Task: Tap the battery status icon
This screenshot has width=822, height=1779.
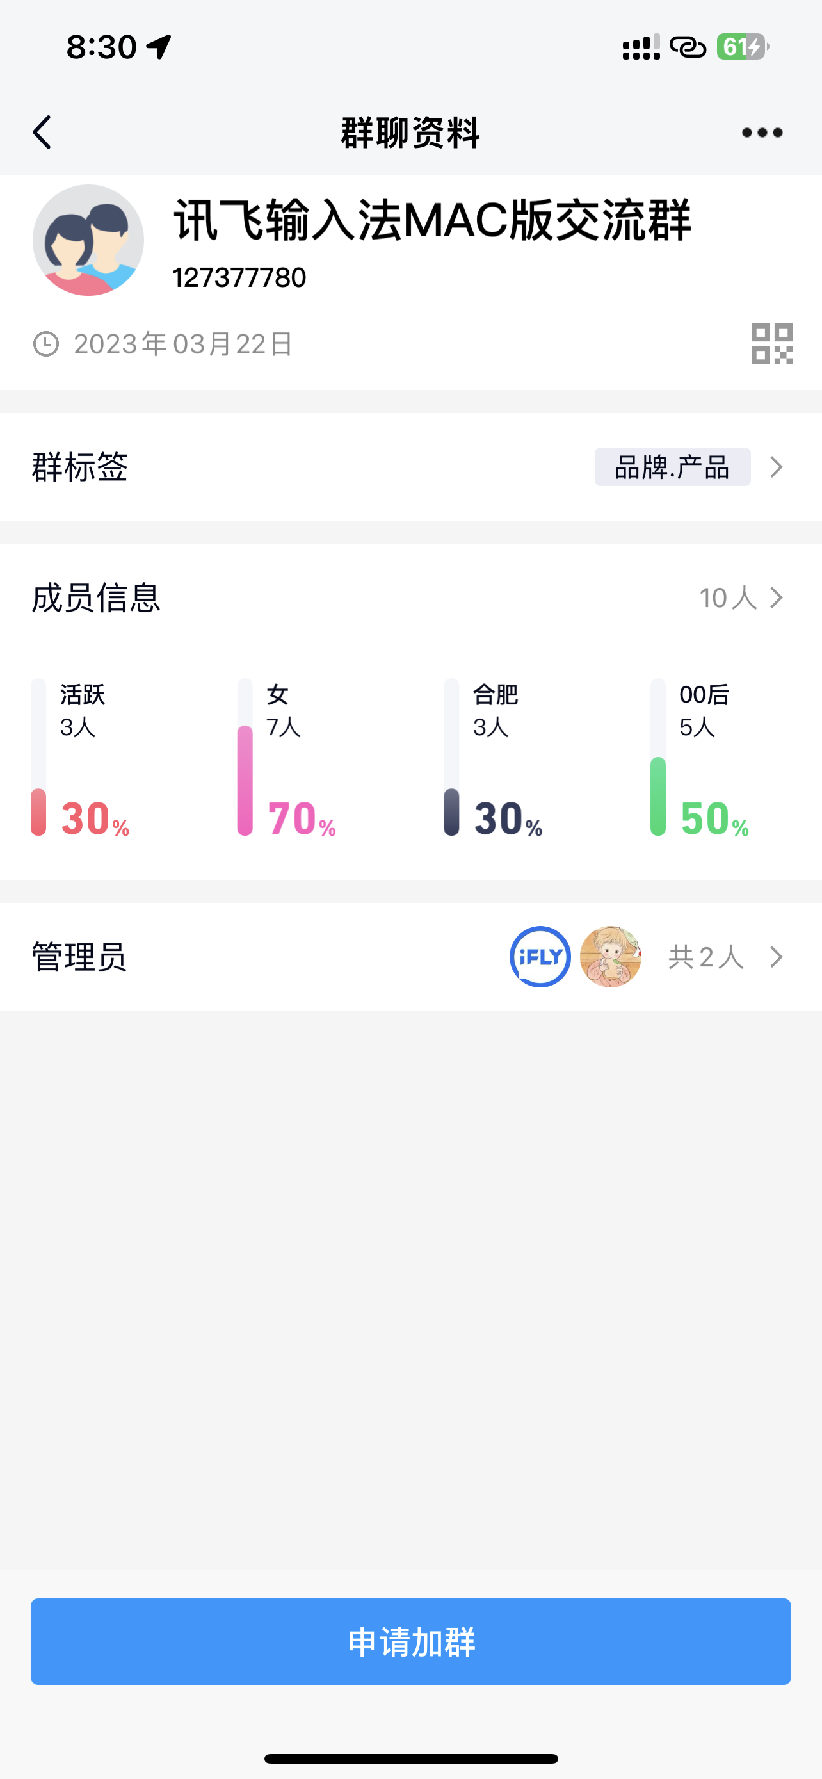Action: tap(742, 47)
